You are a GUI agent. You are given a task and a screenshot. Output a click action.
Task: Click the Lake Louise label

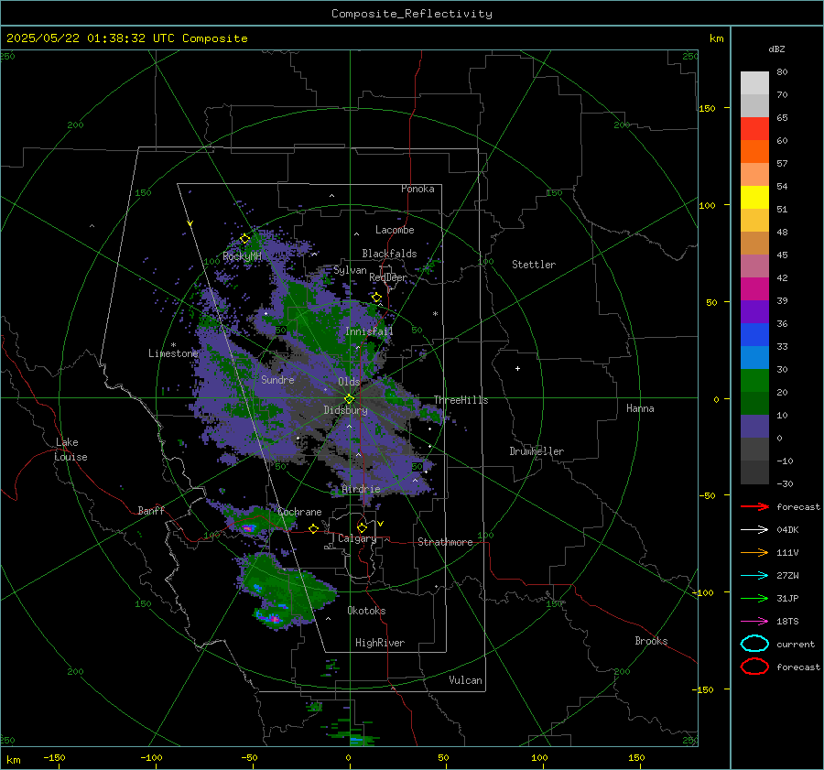pyautogui.click(x=70, y=450)
